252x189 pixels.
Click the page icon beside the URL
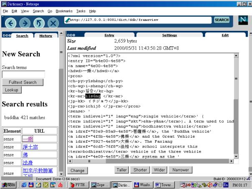tap(67, 20)
